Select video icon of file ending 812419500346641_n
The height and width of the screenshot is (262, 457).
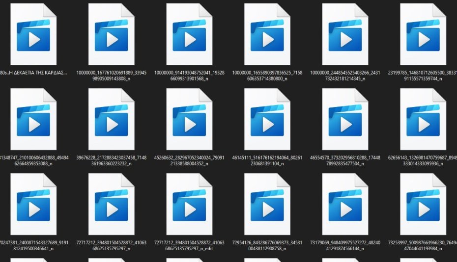pos(33,204)
